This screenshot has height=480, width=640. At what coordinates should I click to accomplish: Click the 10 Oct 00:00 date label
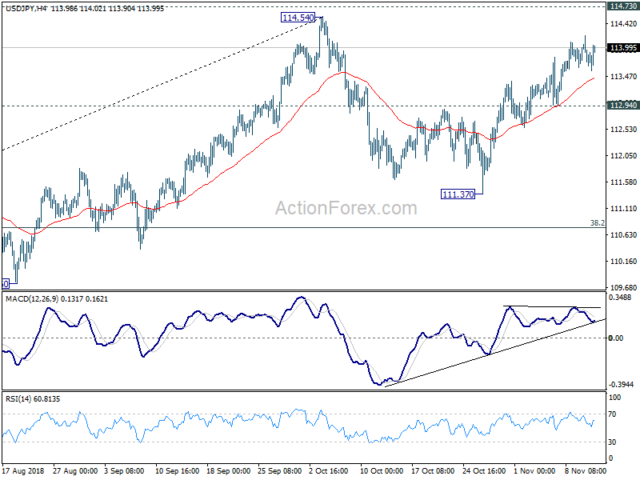(x=382, y=470)
